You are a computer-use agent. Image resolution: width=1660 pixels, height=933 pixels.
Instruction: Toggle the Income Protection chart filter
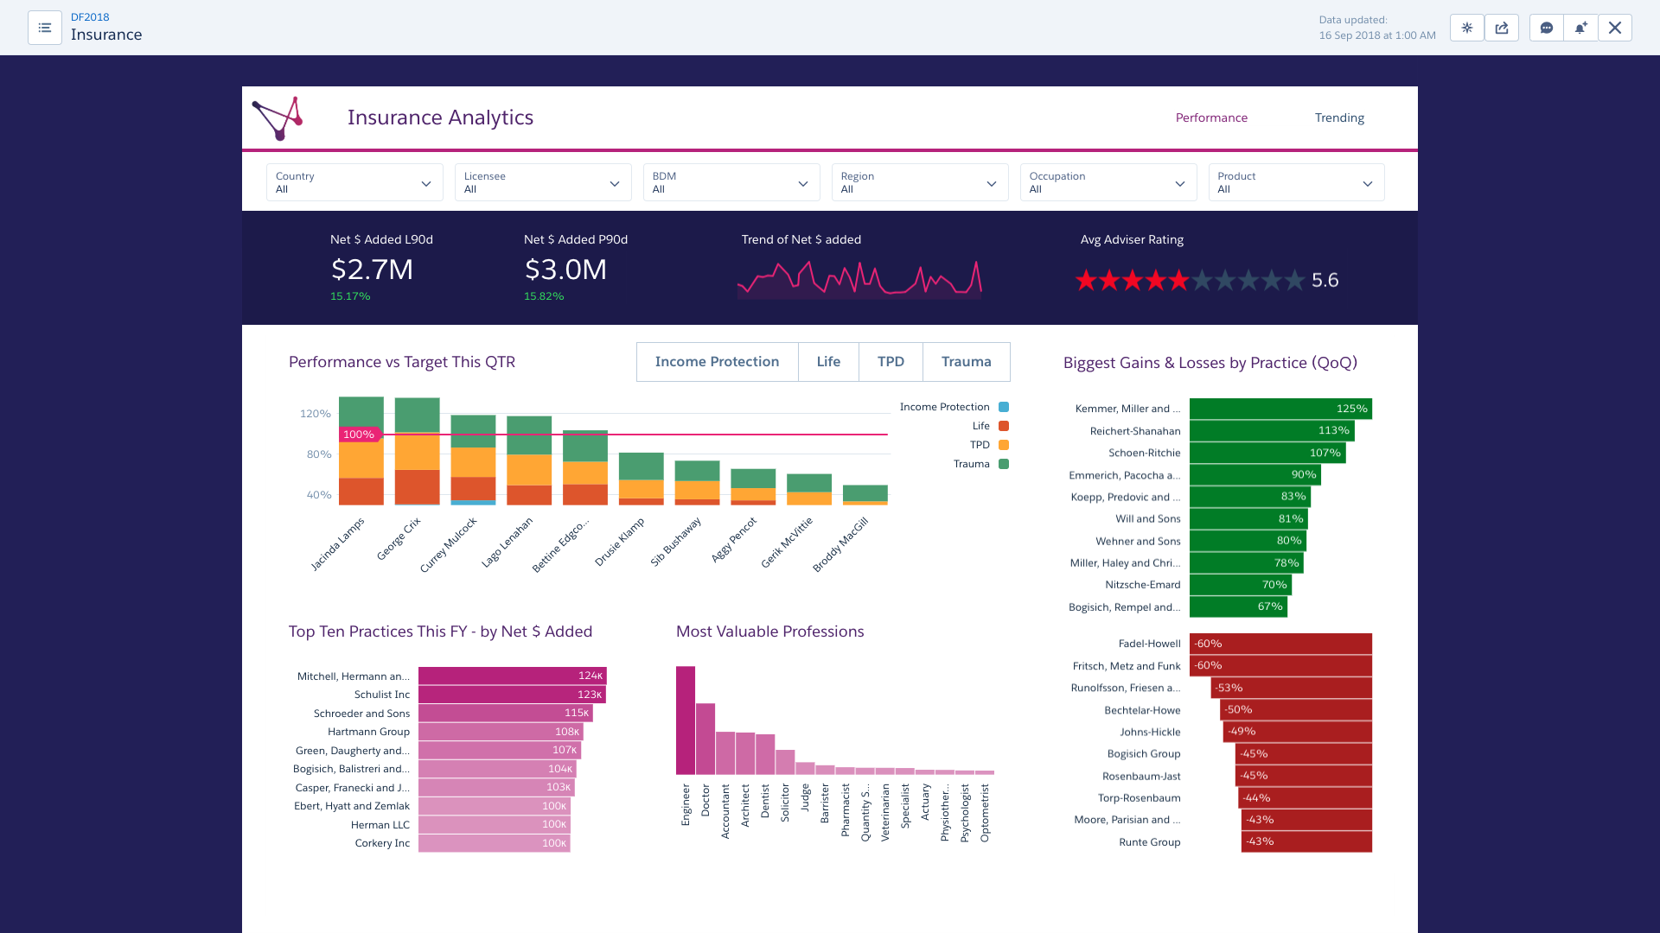(x=717, y=362)
